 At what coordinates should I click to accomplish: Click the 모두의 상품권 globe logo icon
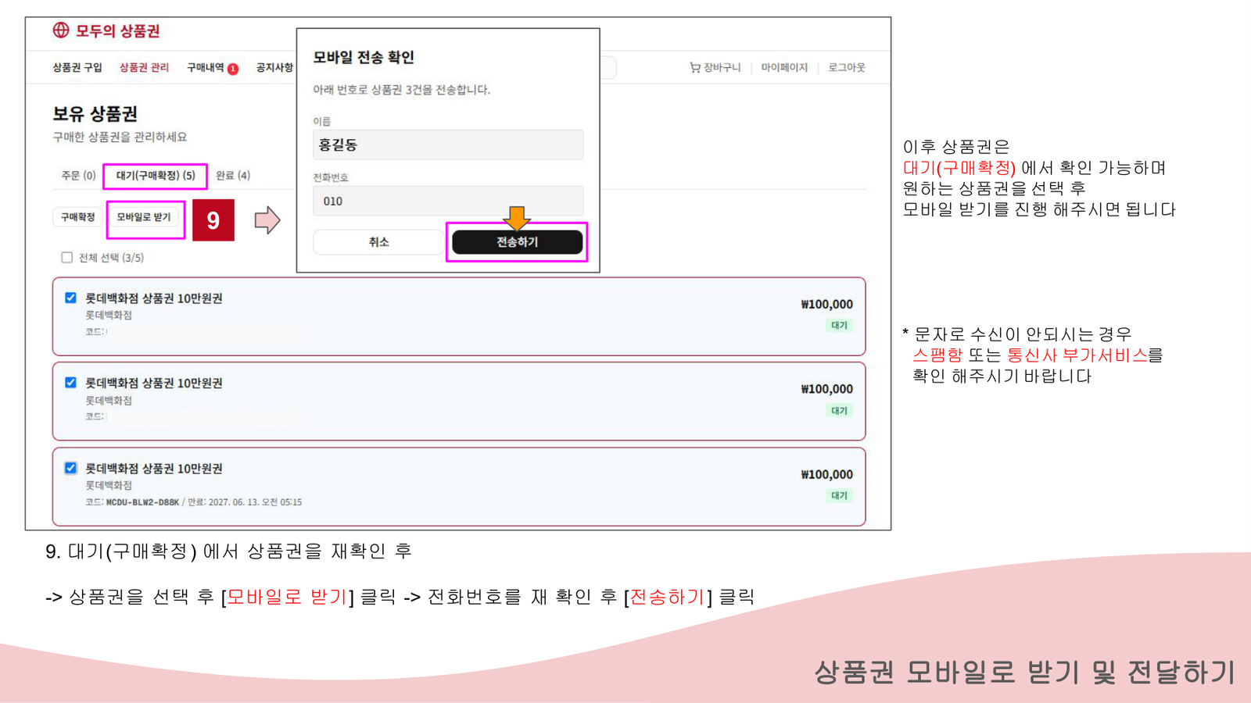click(61, 30)
